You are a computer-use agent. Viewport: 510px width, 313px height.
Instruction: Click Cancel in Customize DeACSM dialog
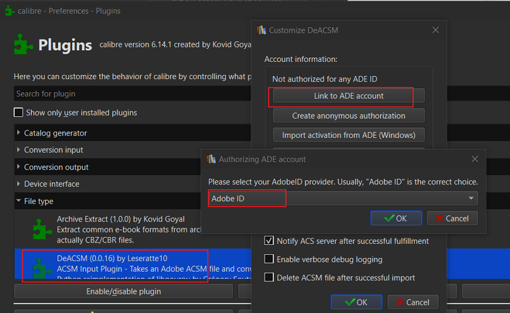pos(413,302)
